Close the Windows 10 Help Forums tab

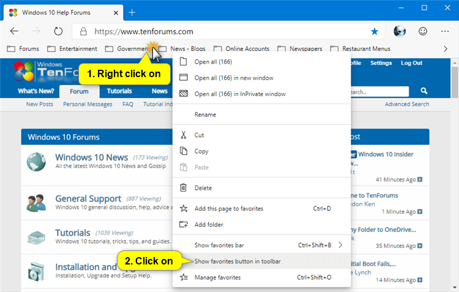point(116,13)
